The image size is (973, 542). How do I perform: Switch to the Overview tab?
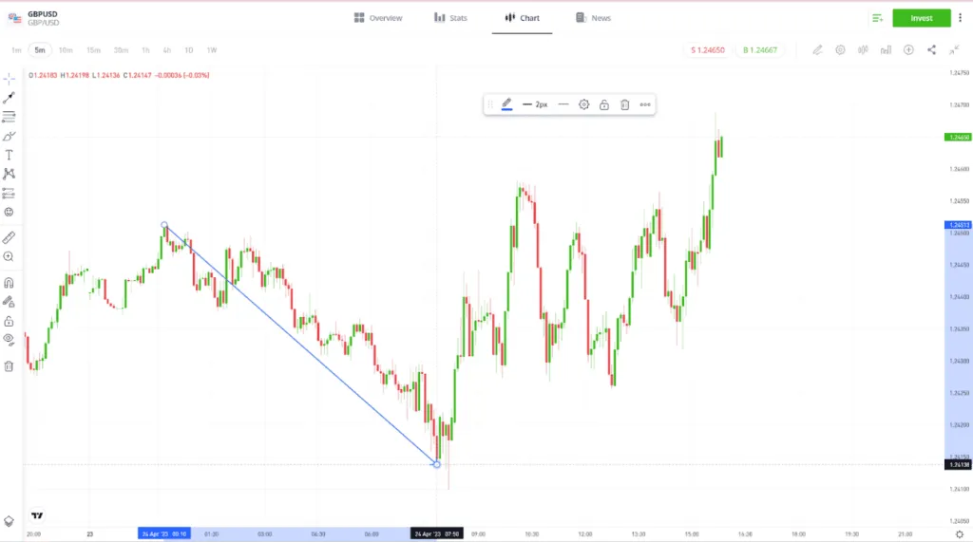point(378,18)
